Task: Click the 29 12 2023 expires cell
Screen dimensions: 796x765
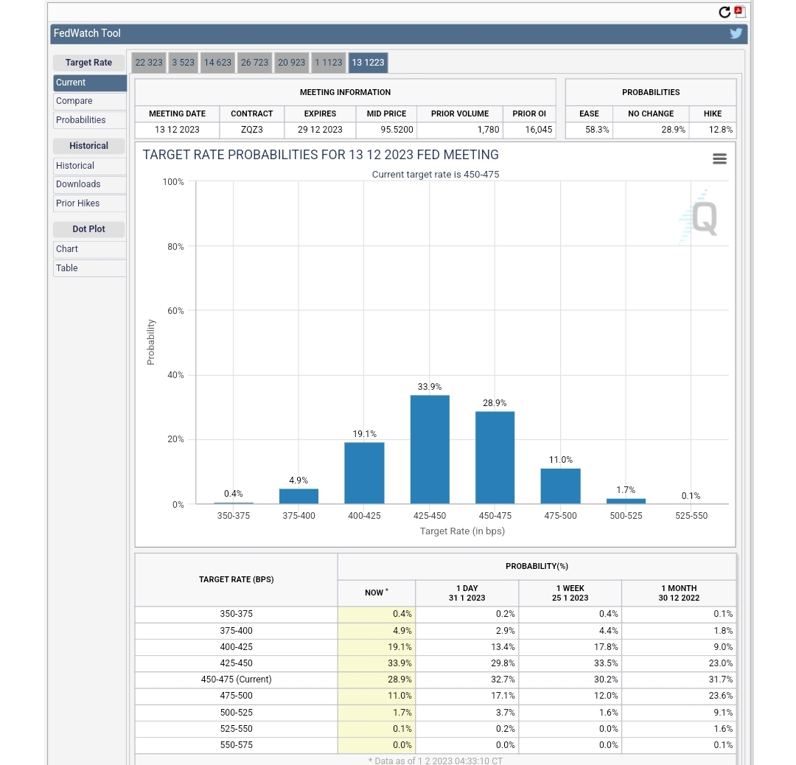Action: click(320, 130)
